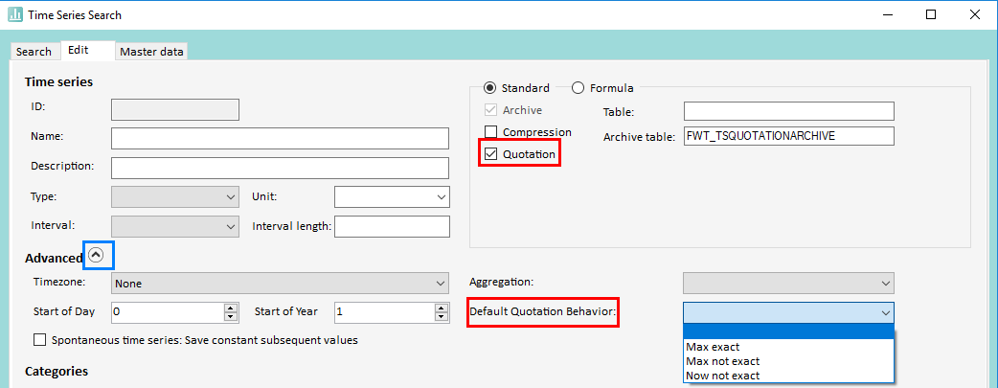998x388 pixels.
Task: Choose 'Max exact' from the list
Action: click(x=713, y=347)
